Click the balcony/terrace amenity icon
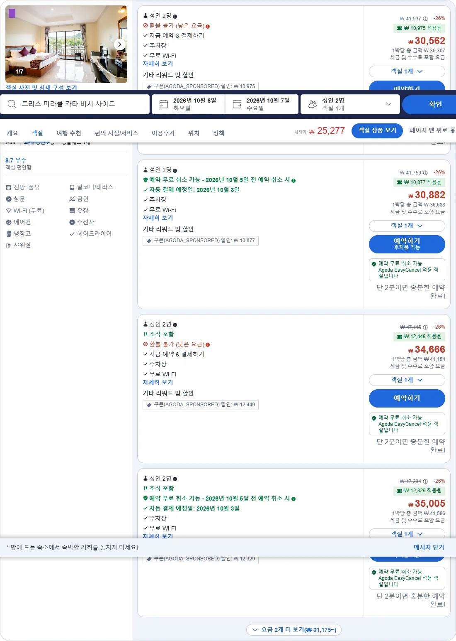 (72, 187)
